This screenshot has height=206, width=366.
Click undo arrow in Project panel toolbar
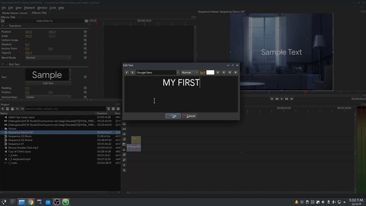click(x=17, y=109)
